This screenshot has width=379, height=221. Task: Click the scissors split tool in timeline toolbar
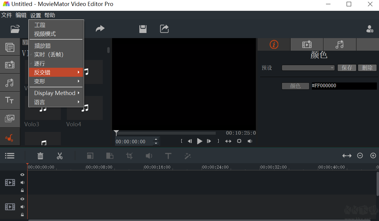(60, 156)
